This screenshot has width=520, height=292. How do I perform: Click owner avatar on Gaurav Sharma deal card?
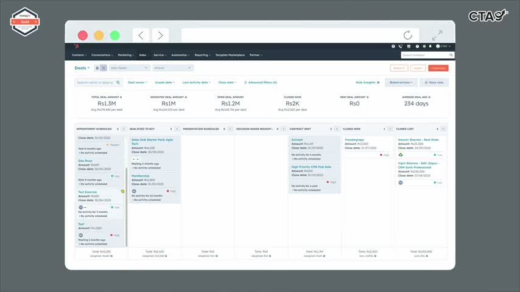click(x=401, y=155)
